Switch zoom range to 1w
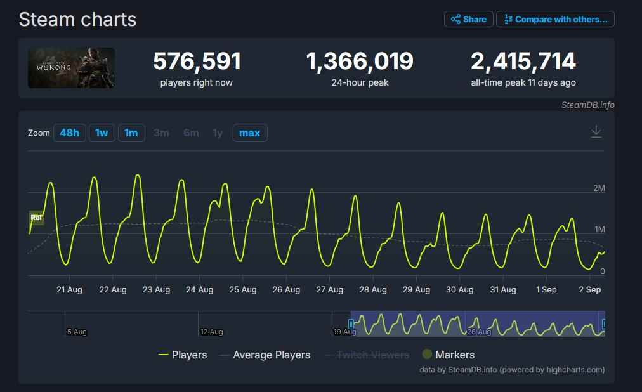The width and height of the screenshot is (642, 392). pos(102,133)
